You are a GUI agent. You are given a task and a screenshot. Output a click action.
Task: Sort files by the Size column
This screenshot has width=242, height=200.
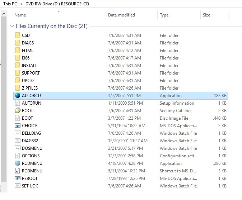point(206,15)
